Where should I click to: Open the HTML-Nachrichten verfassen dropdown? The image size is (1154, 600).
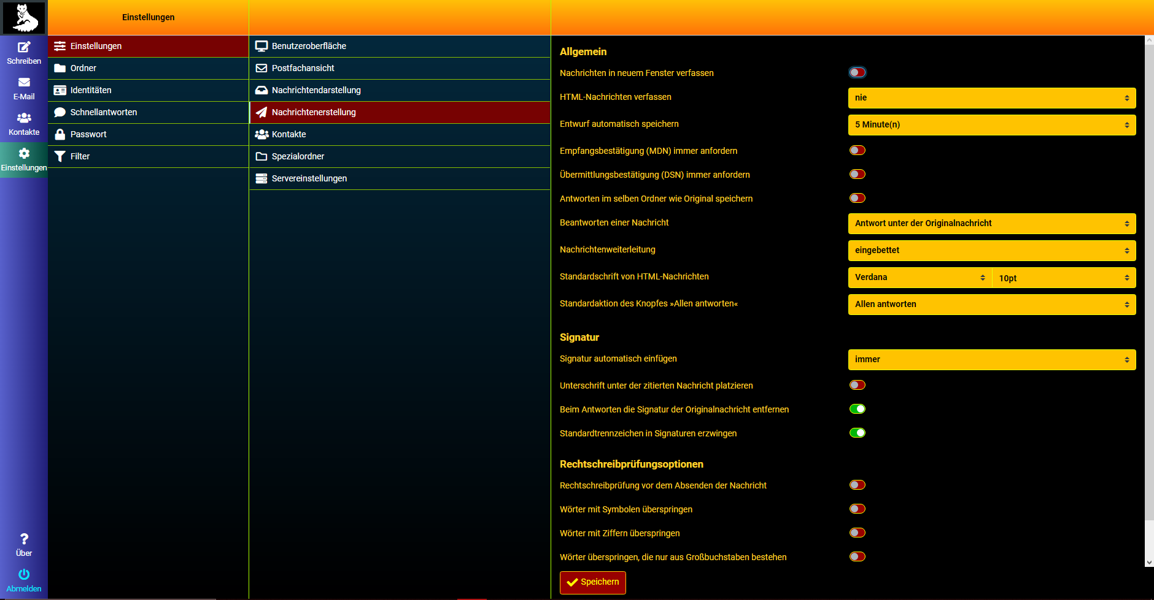click(x=991, y=98)
